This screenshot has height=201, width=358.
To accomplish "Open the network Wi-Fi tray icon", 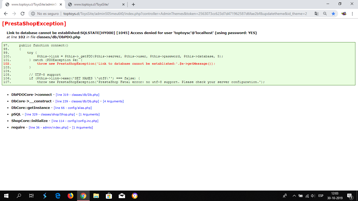I will coord(307,196).
